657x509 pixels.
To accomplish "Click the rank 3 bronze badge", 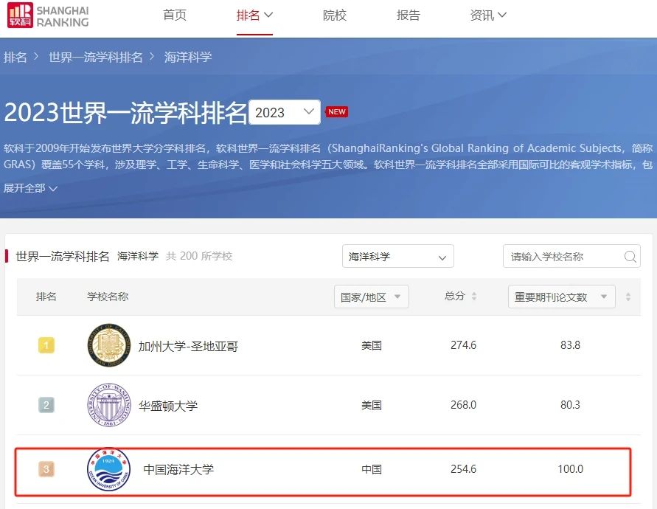I will coord(46,469).
